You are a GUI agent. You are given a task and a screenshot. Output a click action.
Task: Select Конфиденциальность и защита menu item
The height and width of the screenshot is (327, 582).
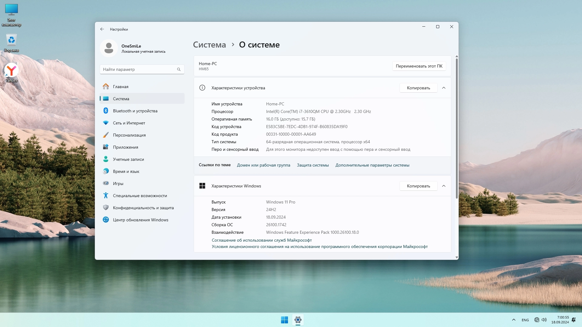(143, 208)
